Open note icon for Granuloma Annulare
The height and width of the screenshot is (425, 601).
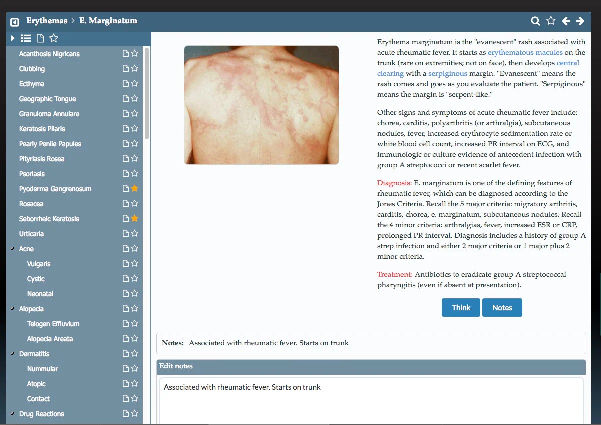[126, 114]
